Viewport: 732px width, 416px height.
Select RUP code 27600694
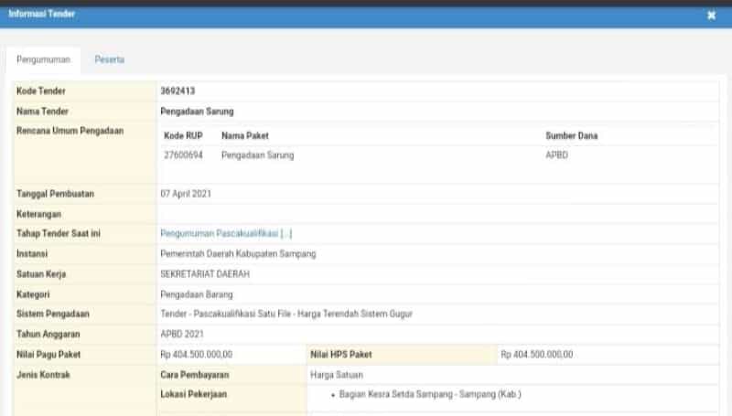(x=183, y=155)
